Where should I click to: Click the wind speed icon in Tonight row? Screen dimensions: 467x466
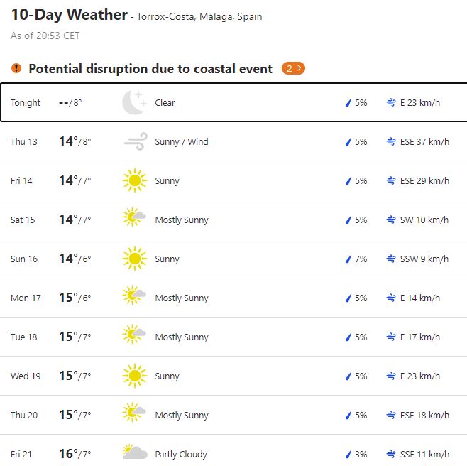coord(390,103)
